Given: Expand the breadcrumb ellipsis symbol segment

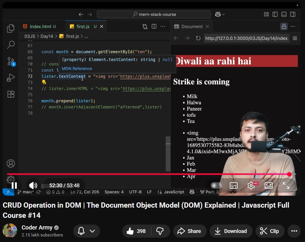Looking at the screenshot, I should coord(86,36).
